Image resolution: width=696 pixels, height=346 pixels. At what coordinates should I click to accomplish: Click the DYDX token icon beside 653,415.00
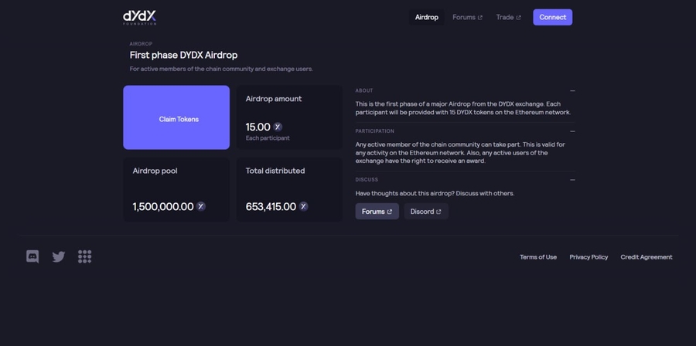(x=303, y=206)
